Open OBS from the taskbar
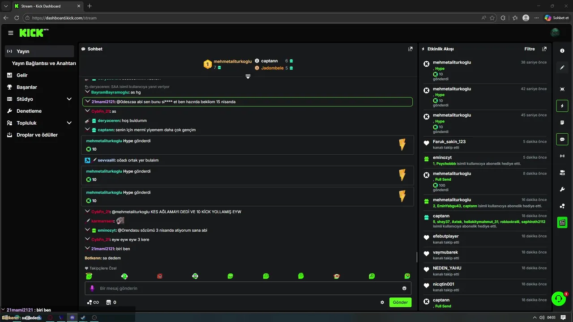This screenshot has width=573, height=322. coord(94,318)
